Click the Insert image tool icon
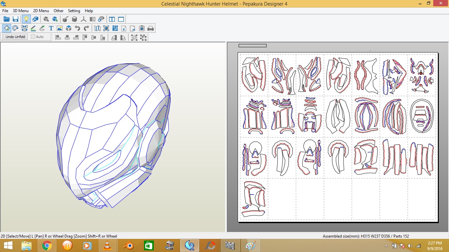This screenshot has height=252, width=449. tap(59, 29)
